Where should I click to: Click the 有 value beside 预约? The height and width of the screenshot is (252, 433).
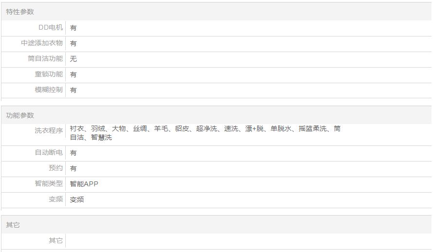(x=73, y=168)
